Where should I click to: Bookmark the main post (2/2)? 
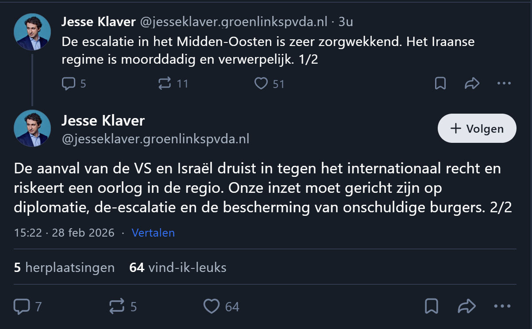click(x=432, y=306)
